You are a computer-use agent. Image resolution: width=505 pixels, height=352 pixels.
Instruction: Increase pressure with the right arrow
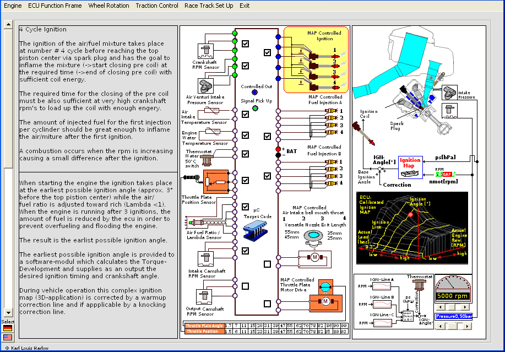tap(468, 326)
